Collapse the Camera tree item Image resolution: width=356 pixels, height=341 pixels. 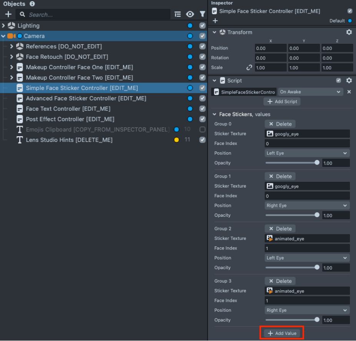pyautogui.click(x=3, y=36)
